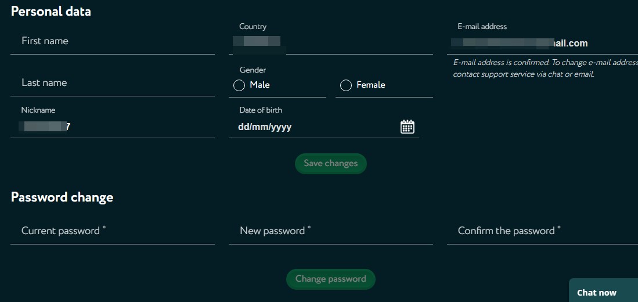Open the Chat now support widget

click(603, 292)
